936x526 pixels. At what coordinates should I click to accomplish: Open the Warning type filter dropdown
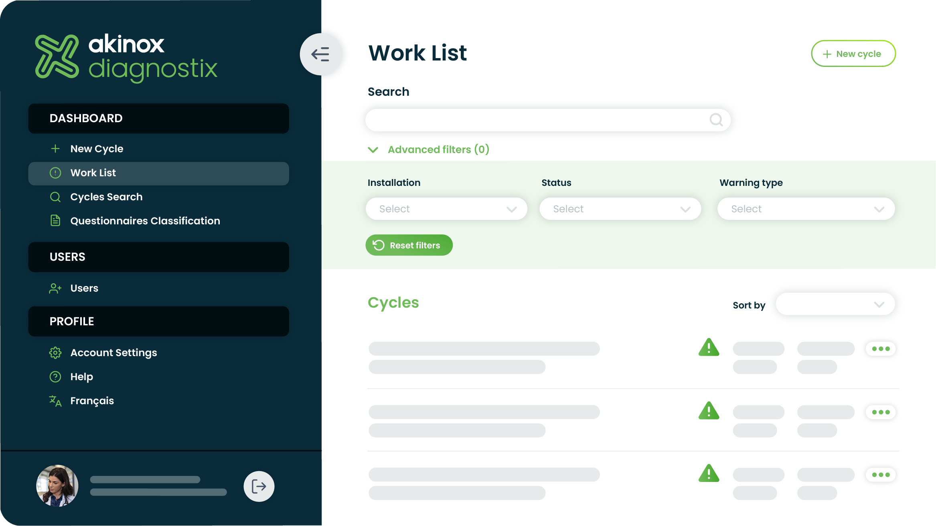click(806, 208)
